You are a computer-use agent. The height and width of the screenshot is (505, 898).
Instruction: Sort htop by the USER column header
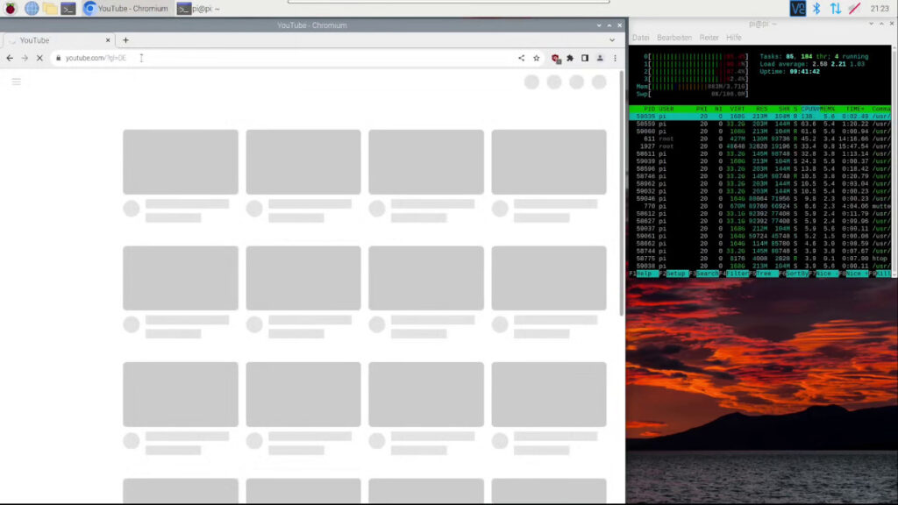coord(666,109)
